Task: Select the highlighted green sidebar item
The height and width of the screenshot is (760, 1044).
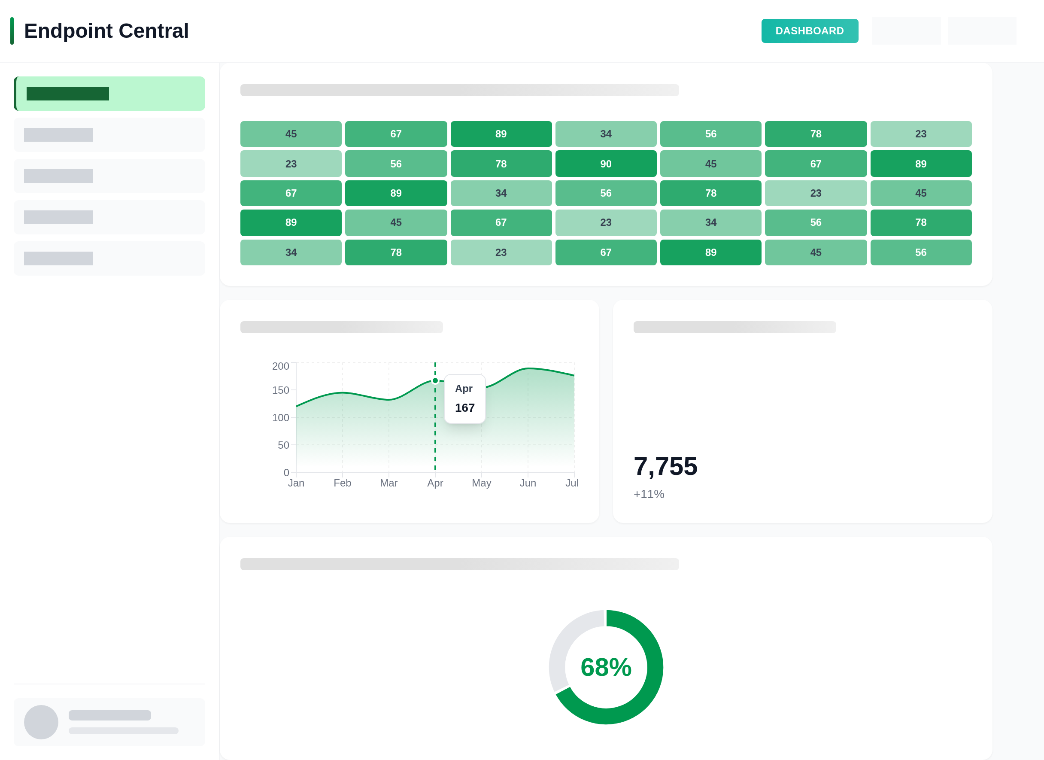Action: pyautogui.click(x=109, y=94)
